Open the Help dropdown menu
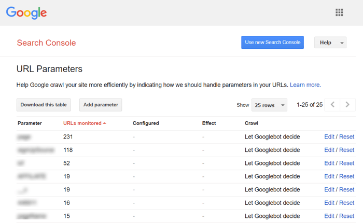Image resolution: width=363 pixels, height=223 pixels. [x=330, y=43]
